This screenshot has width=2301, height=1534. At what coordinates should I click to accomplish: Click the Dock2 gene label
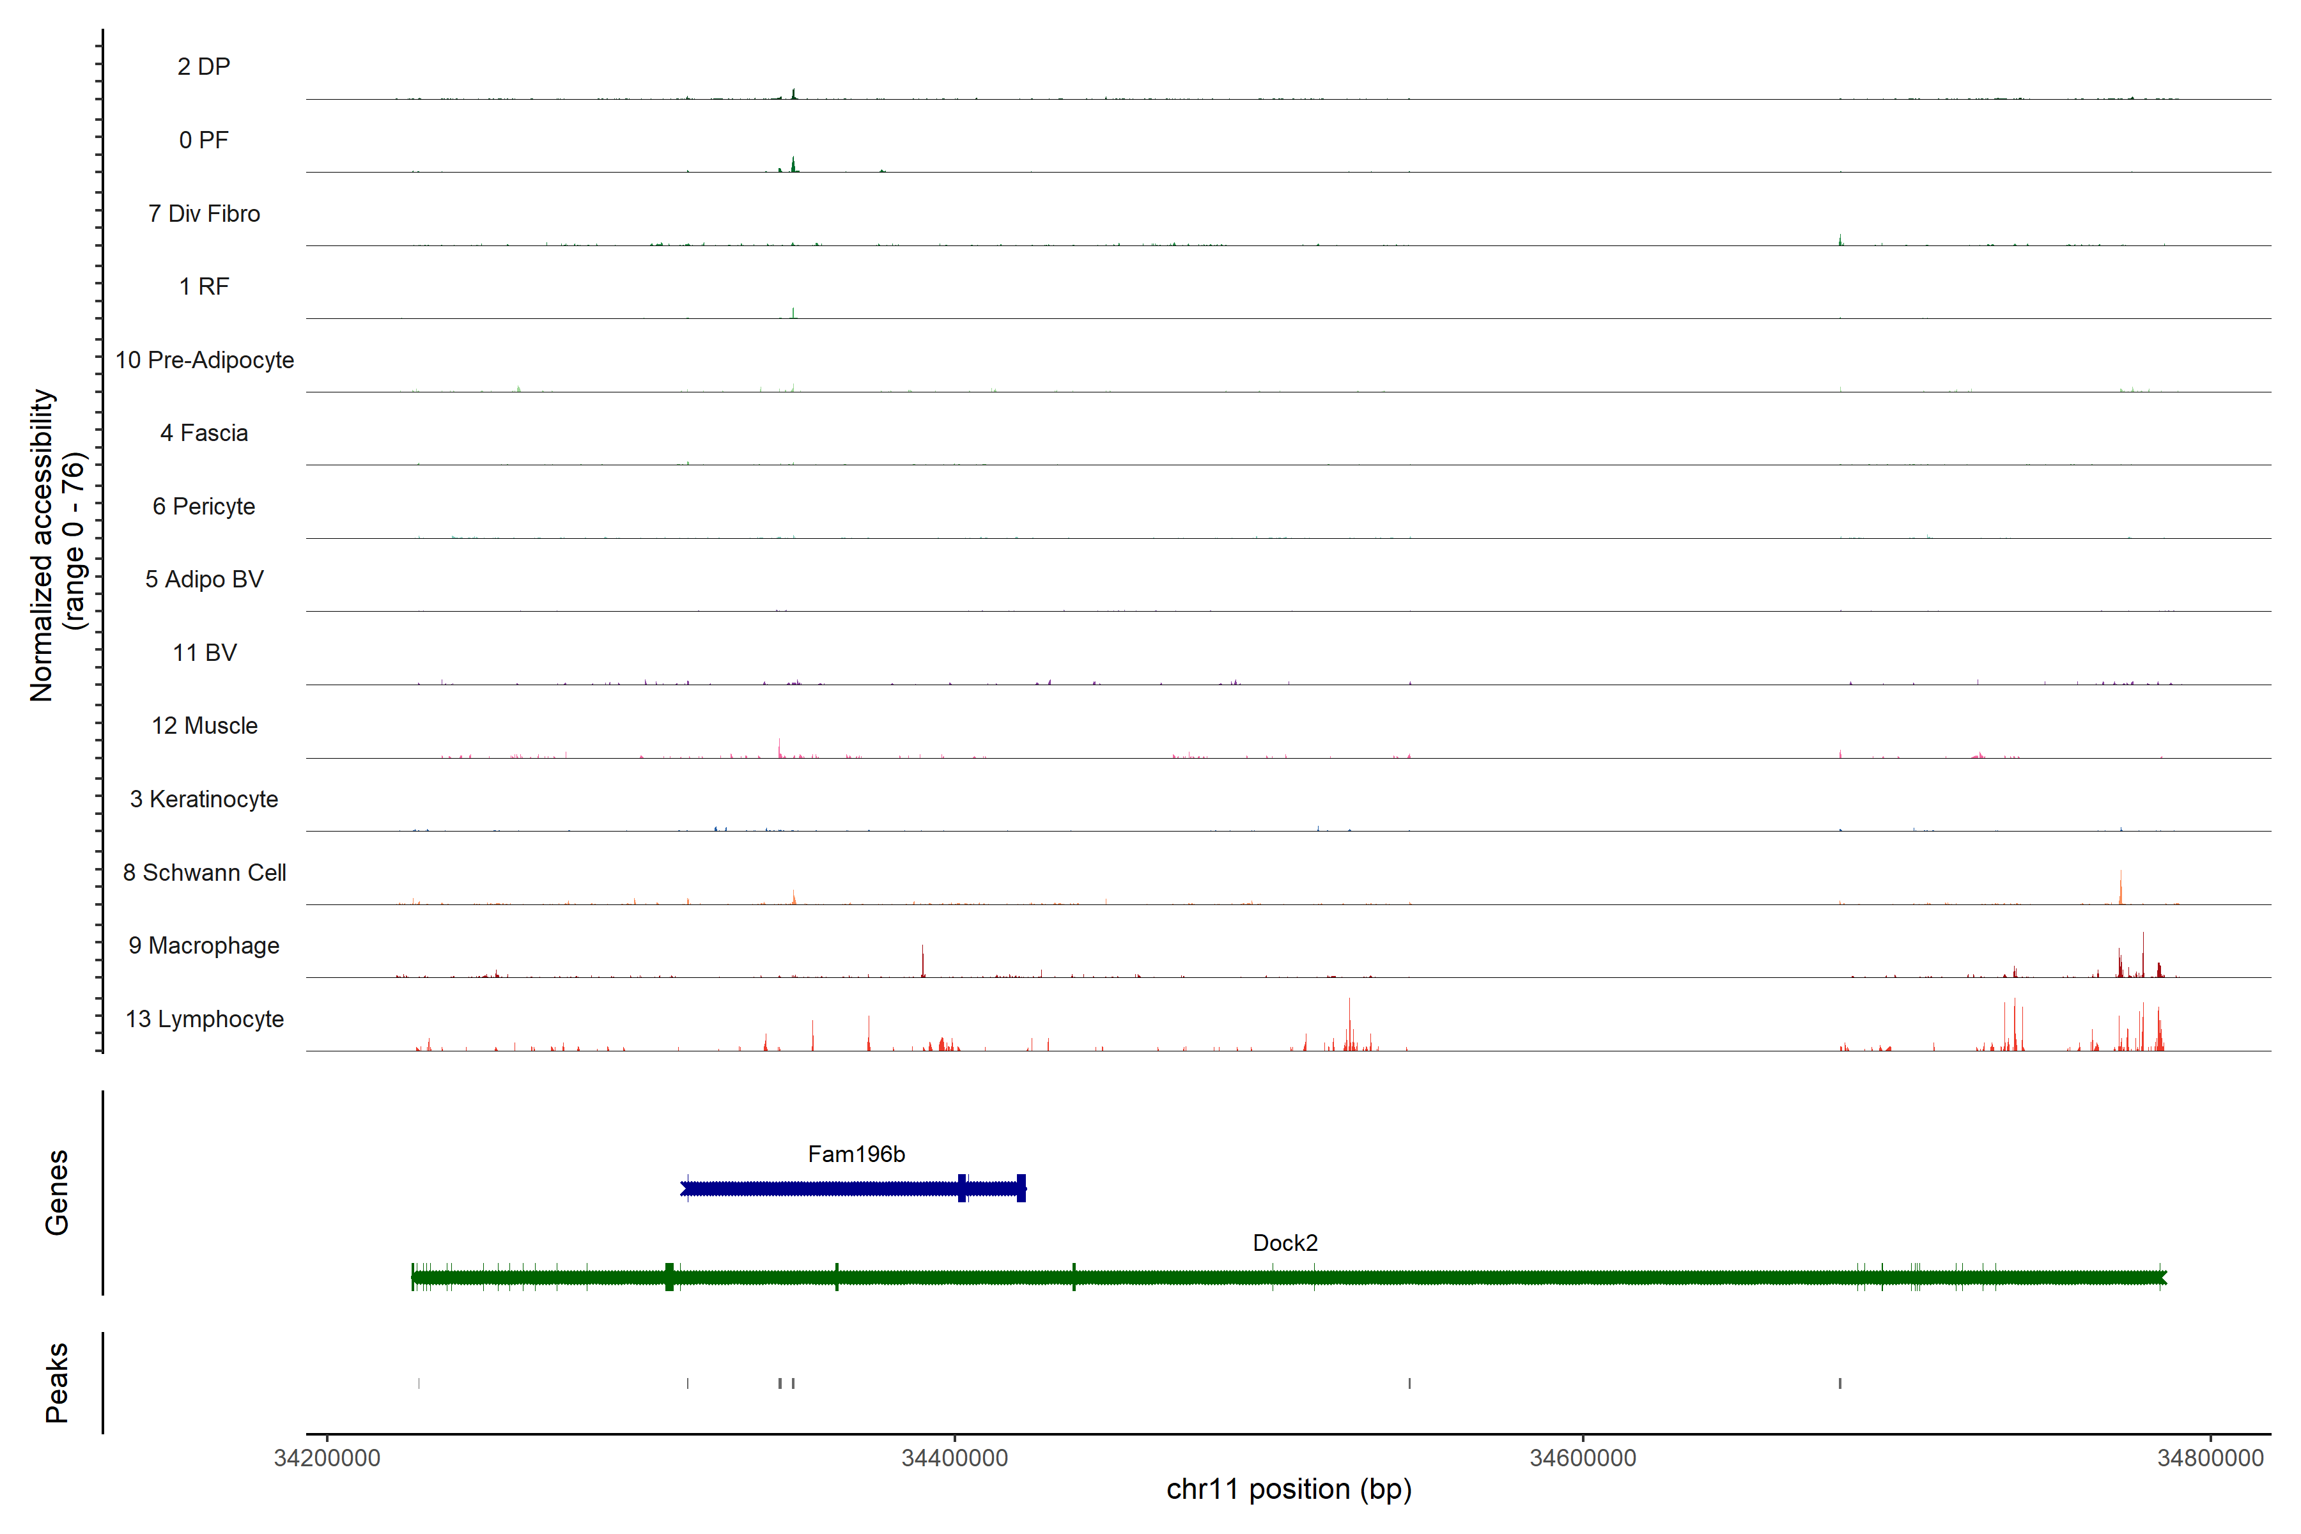click(1285, 1243)
